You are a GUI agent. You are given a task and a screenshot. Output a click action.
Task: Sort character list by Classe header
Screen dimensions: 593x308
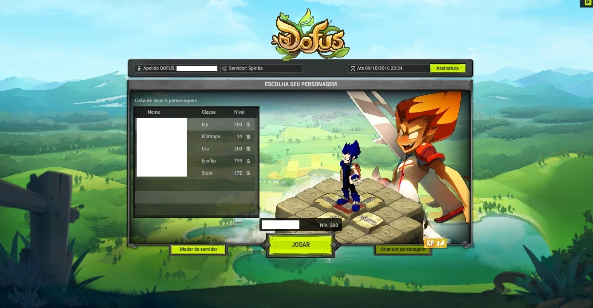pyautogui.click(x=209, y=112)
